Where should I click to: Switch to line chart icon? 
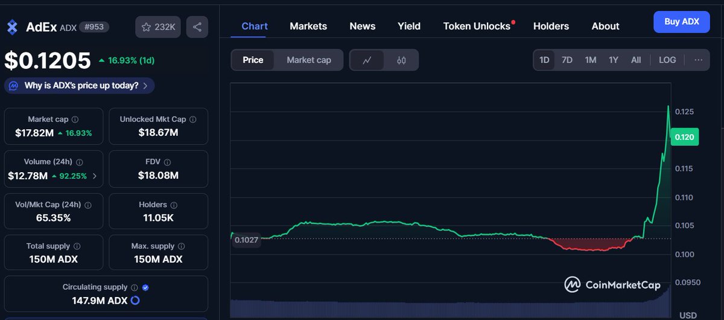(x=367, y=60)
